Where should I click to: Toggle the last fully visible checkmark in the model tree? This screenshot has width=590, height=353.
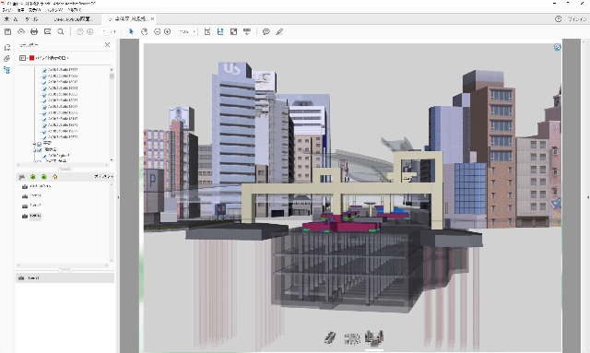tap(44, 156)
